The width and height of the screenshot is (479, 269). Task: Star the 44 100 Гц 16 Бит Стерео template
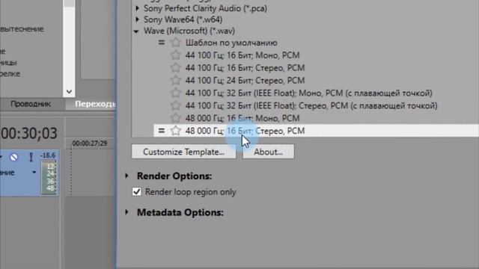tap(176, 68)
